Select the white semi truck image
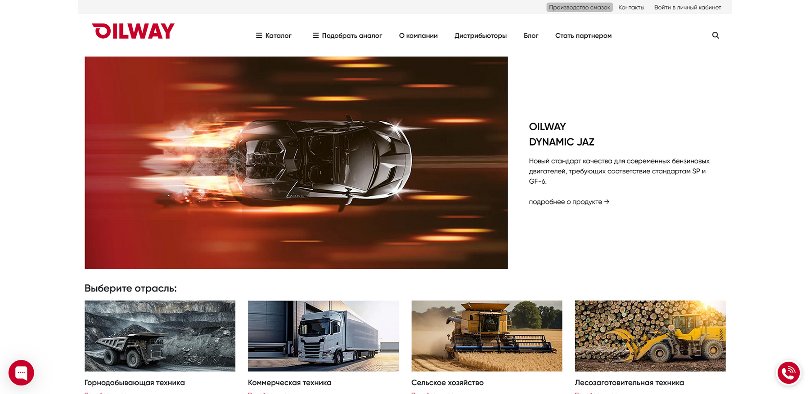Viewport: 810px width, 394px height. [x=323, y=336]
